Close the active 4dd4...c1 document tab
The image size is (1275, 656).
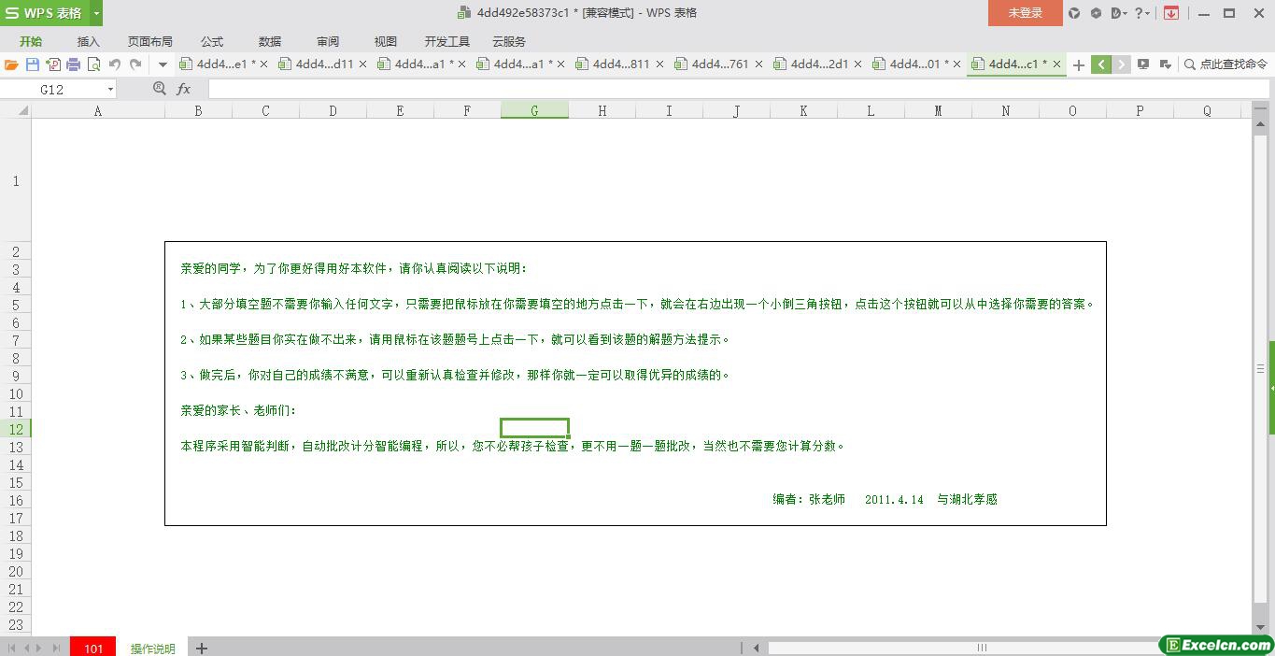[1056, 64]
